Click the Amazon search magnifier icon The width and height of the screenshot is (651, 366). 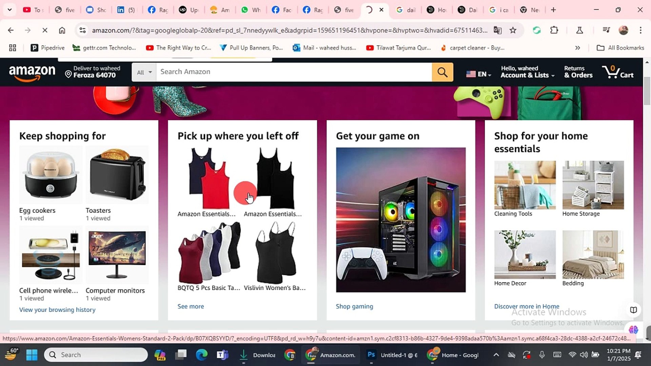coord(442,72)
